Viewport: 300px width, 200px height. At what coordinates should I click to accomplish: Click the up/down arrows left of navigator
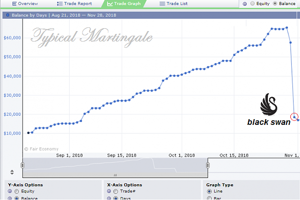[12, 172]
